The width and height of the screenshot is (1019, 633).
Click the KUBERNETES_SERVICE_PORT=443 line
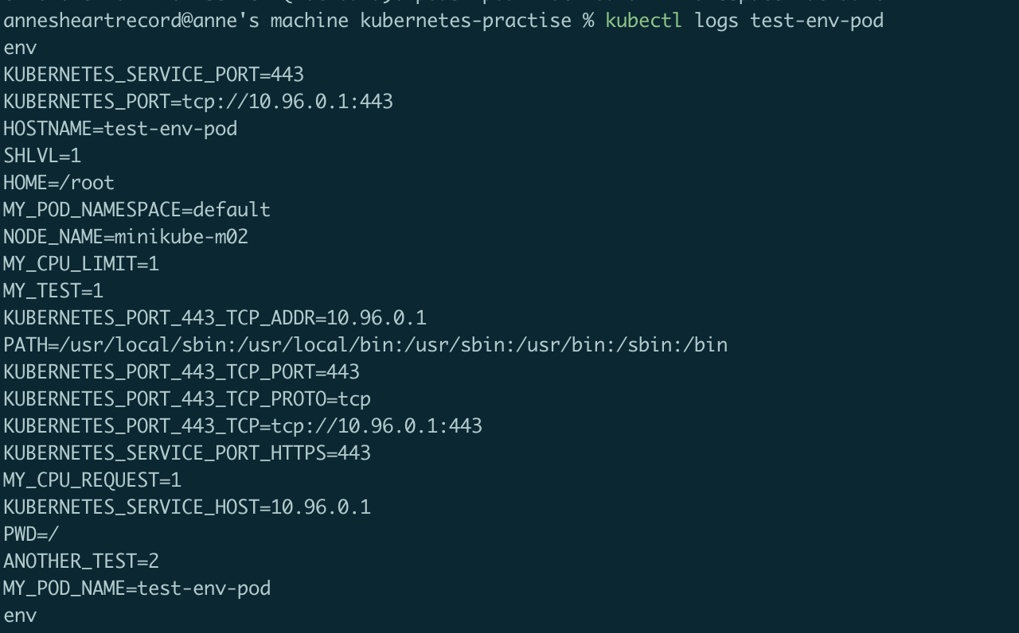point(154,75)
